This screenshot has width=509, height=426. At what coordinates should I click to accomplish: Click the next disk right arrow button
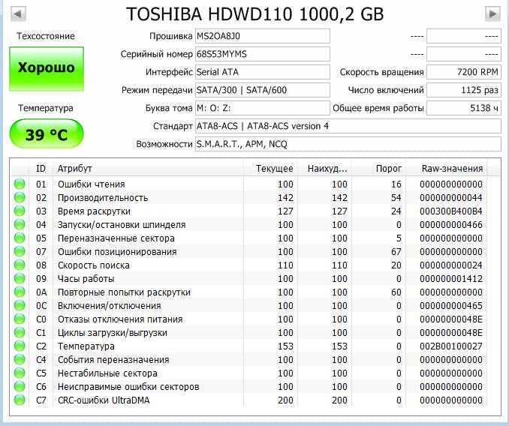point(492,13)
